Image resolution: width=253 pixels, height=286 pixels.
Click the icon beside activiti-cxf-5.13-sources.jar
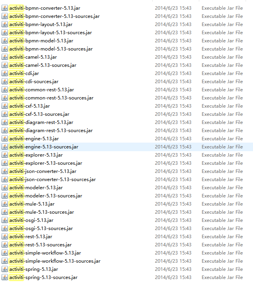pos(5,114)
